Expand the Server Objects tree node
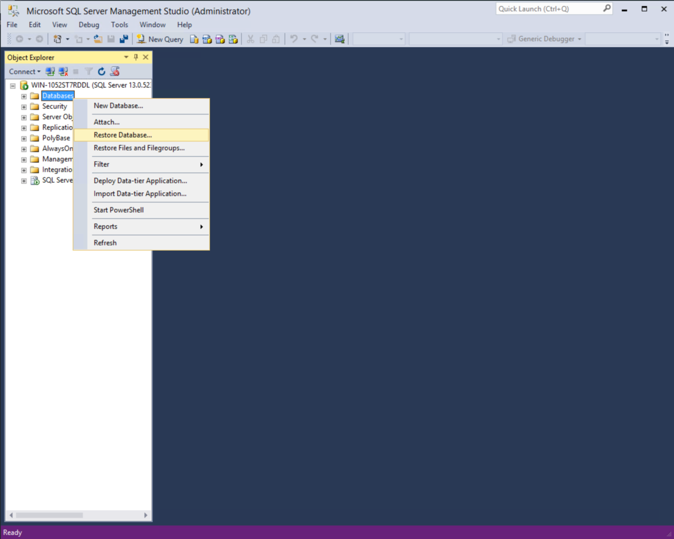The width and height of the screenshot is (674, 539). [24, 117]
